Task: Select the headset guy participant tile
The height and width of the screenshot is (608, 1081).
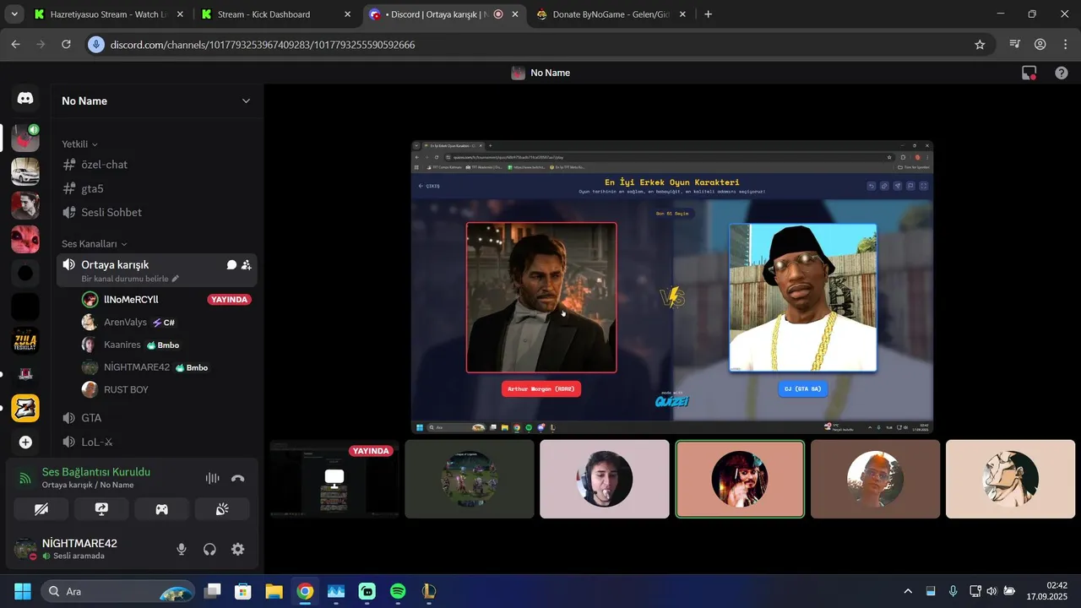Action: point(605,479)
